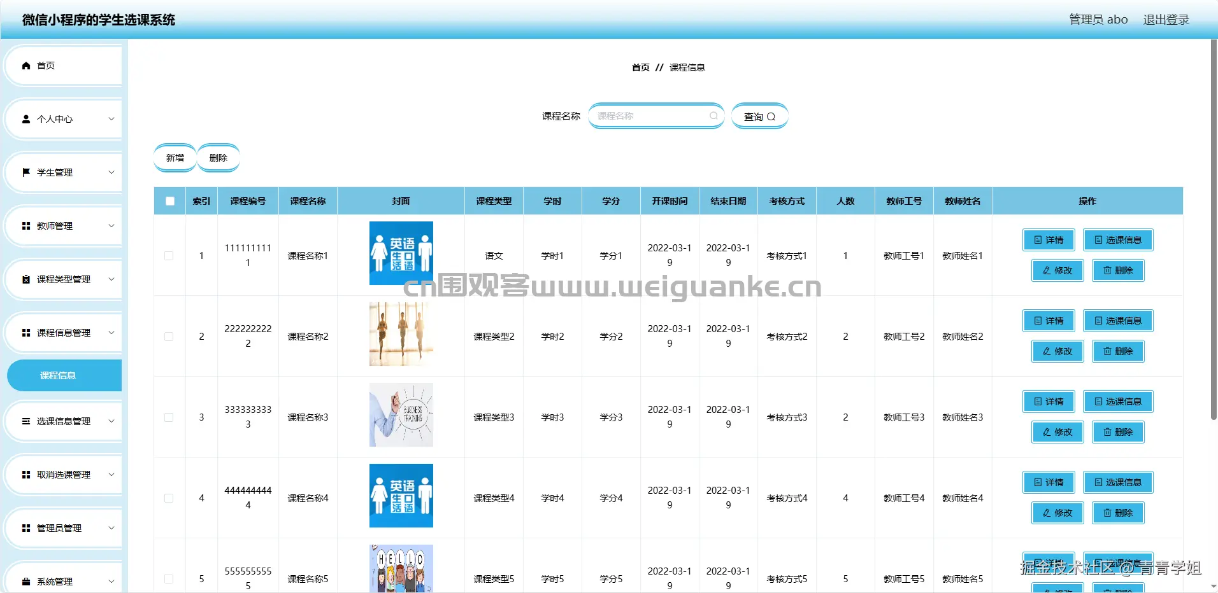Viewport: 1218px width, 593px height.
Task: Click the 修改 pencil icon in row 课程名称1
Action: 1047,270
